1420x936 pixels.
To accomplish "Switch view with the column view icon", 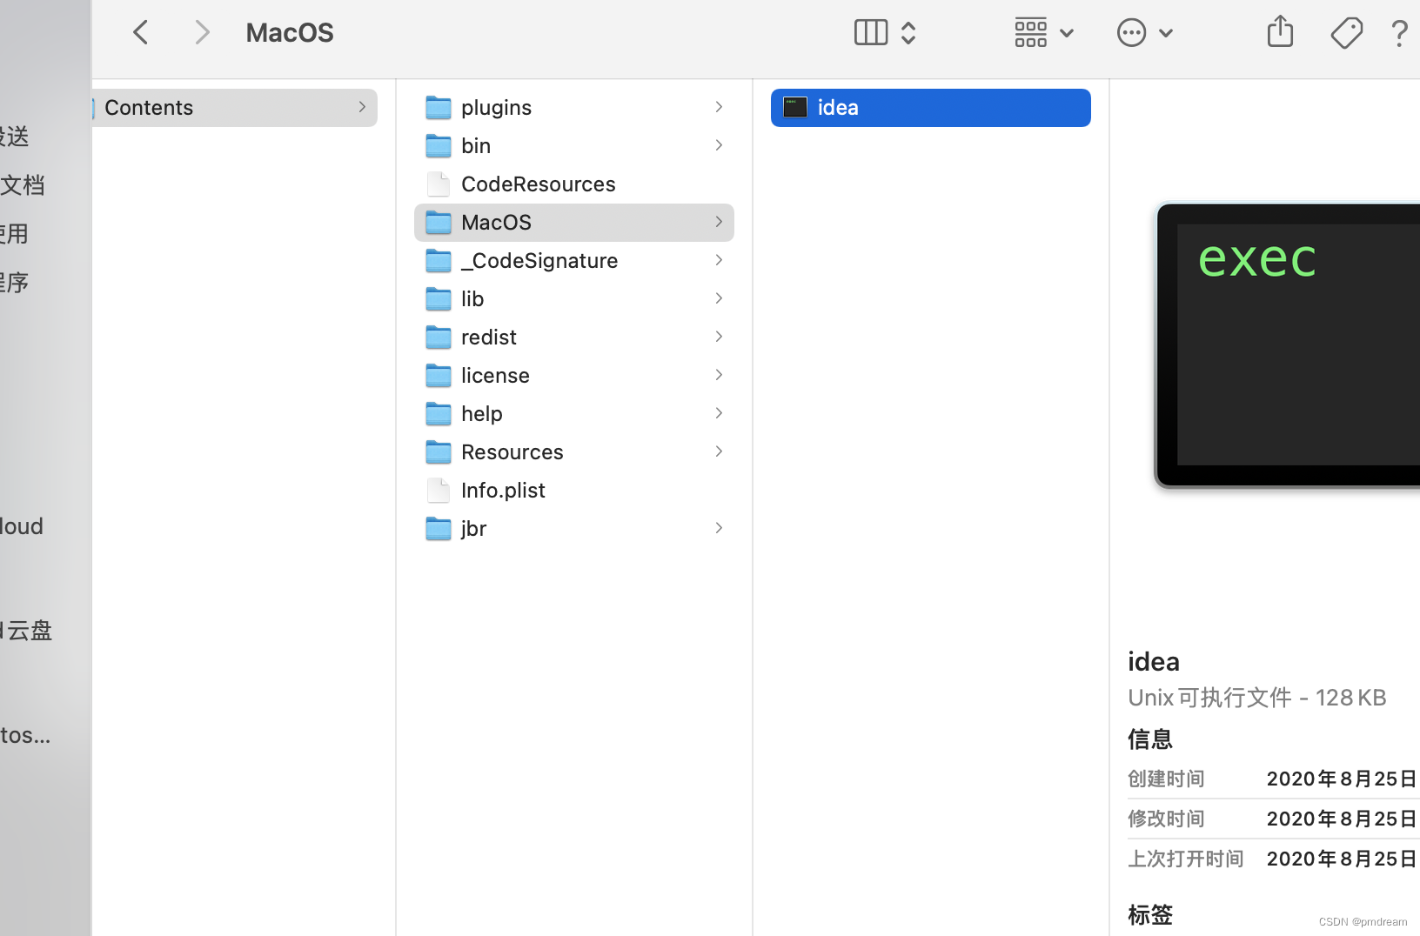I will [870, 32].
